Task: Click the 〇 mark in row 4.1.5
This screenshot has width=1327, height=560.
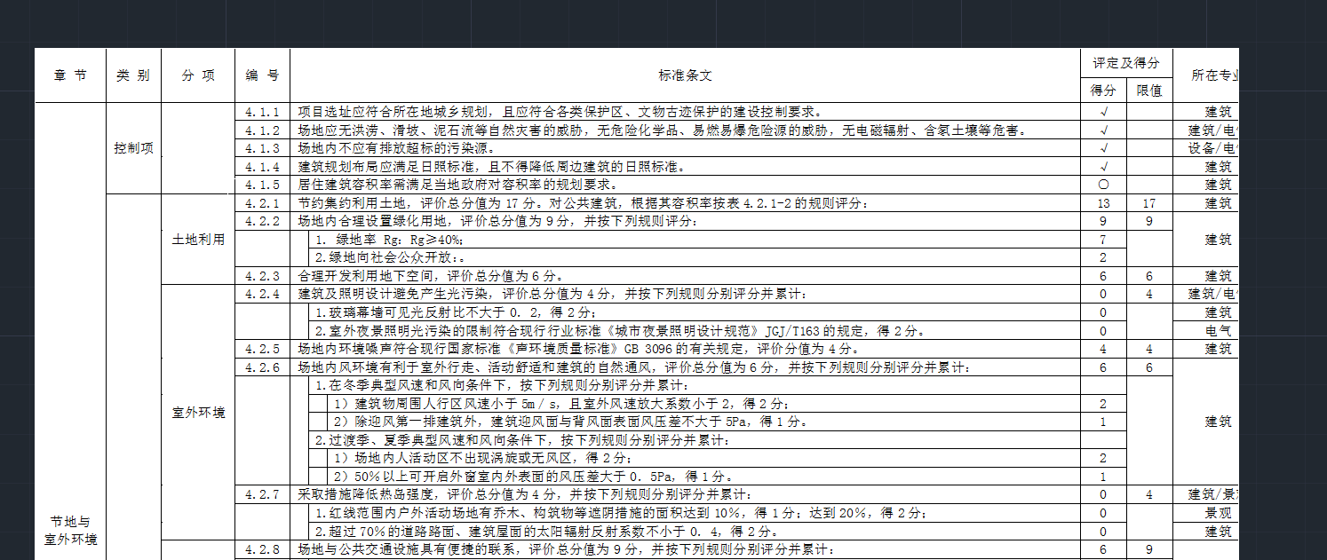Action: coord(1103,185)
